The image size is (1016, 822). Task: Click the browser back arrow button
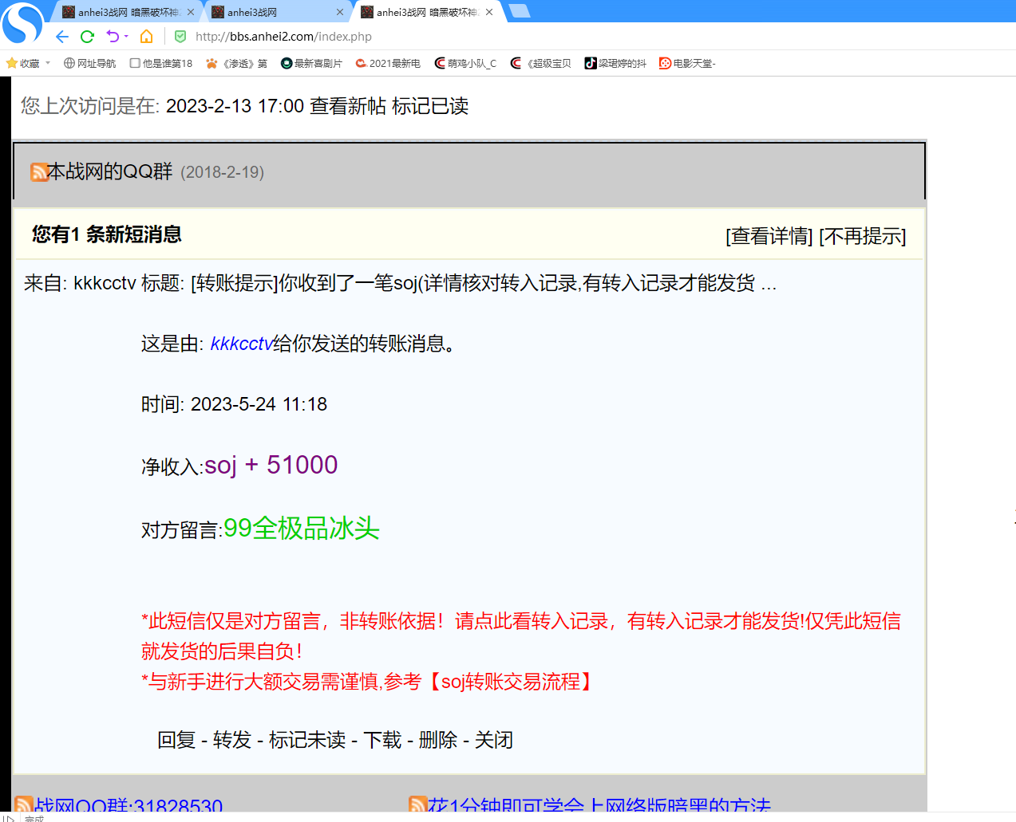click(62, 37)
